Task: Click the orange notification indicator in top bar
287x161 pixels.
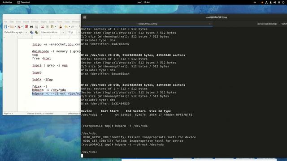Action: [x=262, y=2]
